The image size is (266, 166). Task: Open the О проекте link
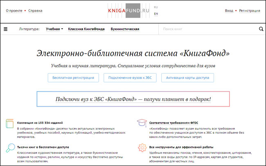click(14, 11)
